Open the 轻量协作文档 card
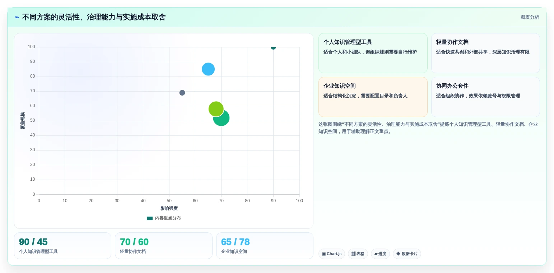Image resolution: width=554 pixels, height=273 pixels. pos(485,53)
